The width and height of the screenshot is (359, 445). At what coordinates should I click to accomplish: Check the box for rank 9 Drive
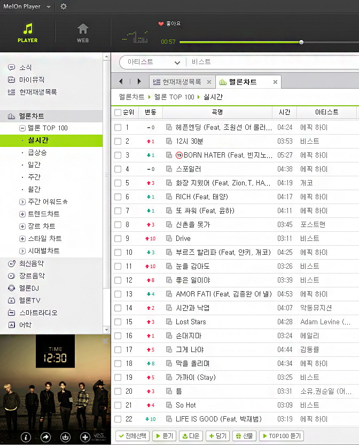click(x=118, y=238)
